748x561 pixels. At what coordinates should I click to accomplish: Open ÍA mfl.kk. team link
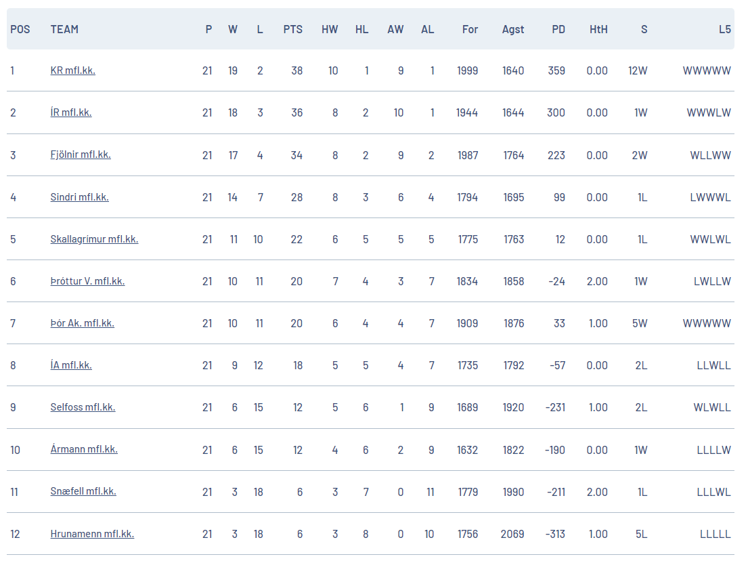click(70, 365)
